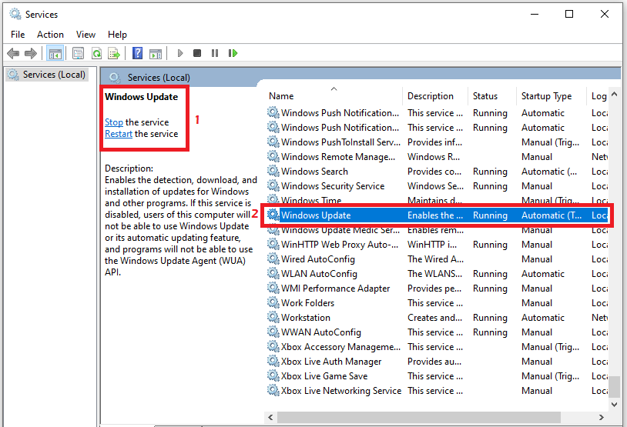Open Help using the blue question mark icon

pyautogui.click(x=138, y=53)
